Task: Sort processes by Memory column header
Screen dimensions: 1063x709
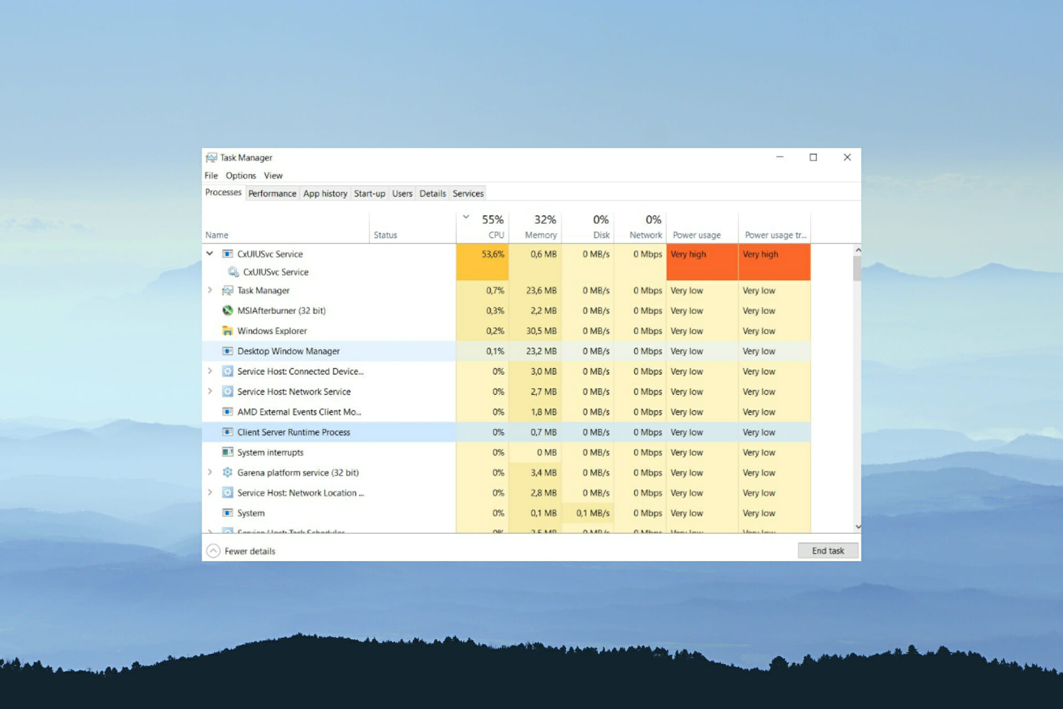Action: tap(536, 228)
